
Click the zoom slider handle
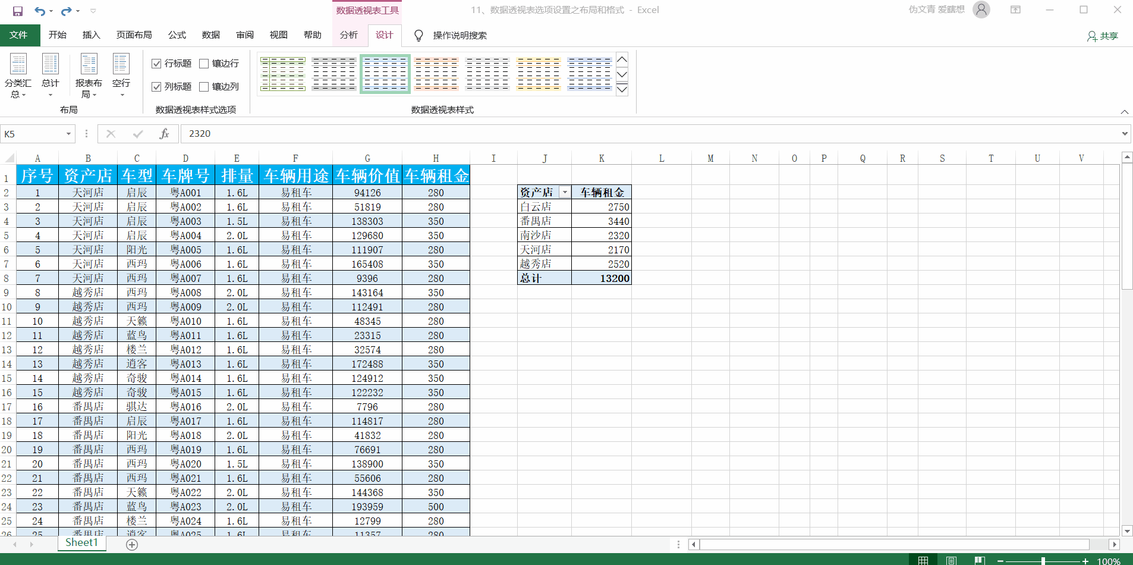pyautogui.click(x=1043, y=561)
